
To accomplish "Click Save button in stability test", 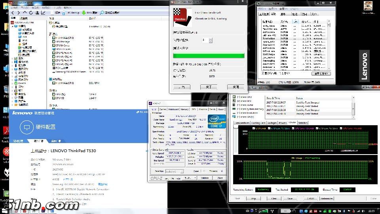I will point(290,199).
